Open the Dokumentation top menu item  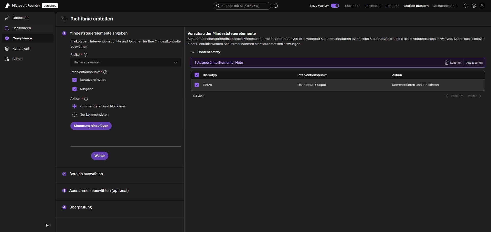tap(445, 6)
